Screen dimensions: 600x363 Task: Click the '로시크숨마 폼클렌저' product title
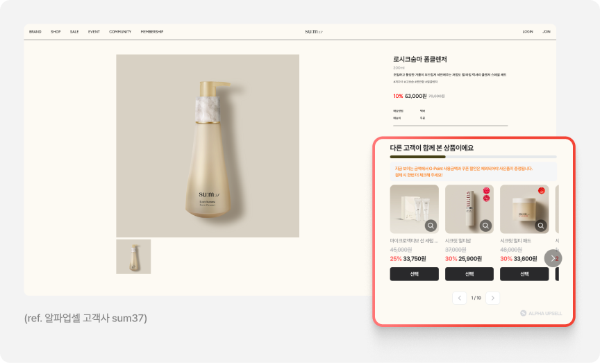click(420, 59)
